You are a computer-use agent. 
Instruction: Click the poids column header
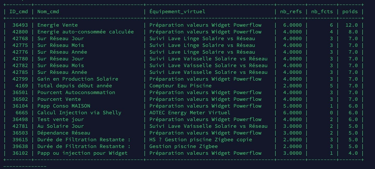click(x=350, y=12)
